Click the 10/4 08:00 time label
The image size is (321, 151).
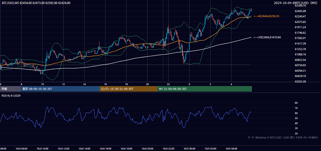click(x=21, y=149)
